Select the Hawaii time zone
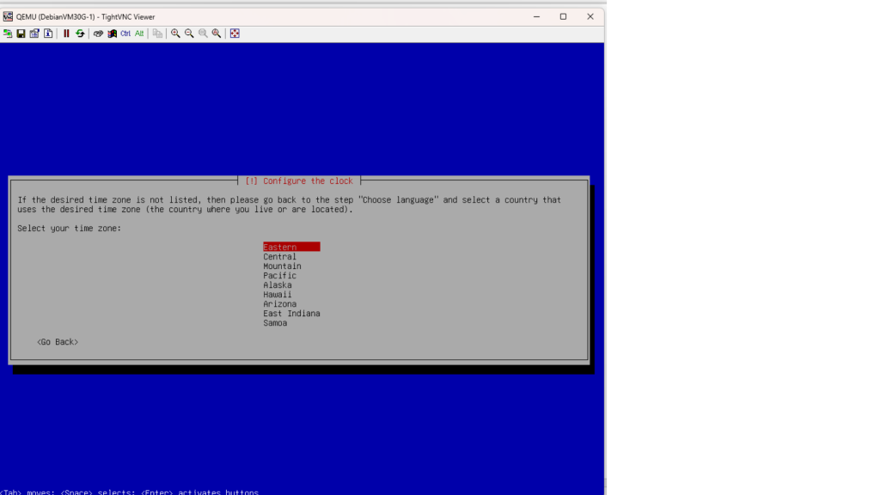Screen dimensions: 880x495 point(278,295)
